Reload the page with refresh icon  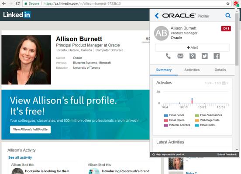[18, 3]
